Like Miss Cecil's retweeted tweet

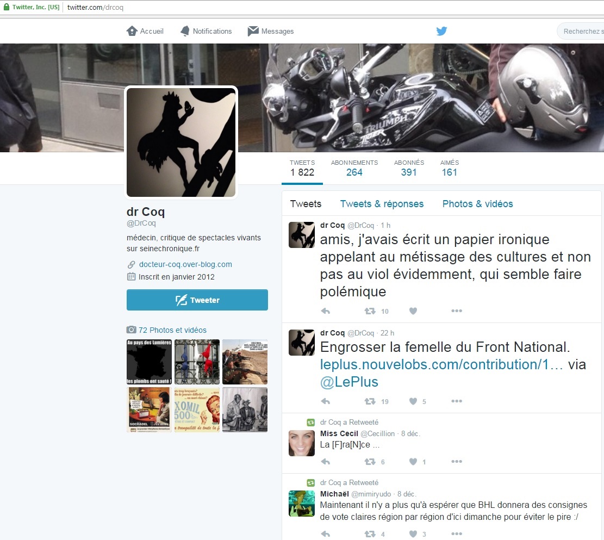point(413,462)
